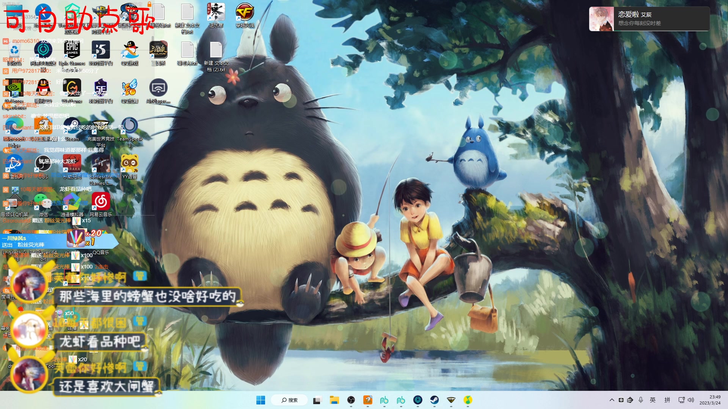The width and height of the screenshot is (728, 409).
Task: Switch to Steam on the taskbar
Action: click(x=435, y=400)
